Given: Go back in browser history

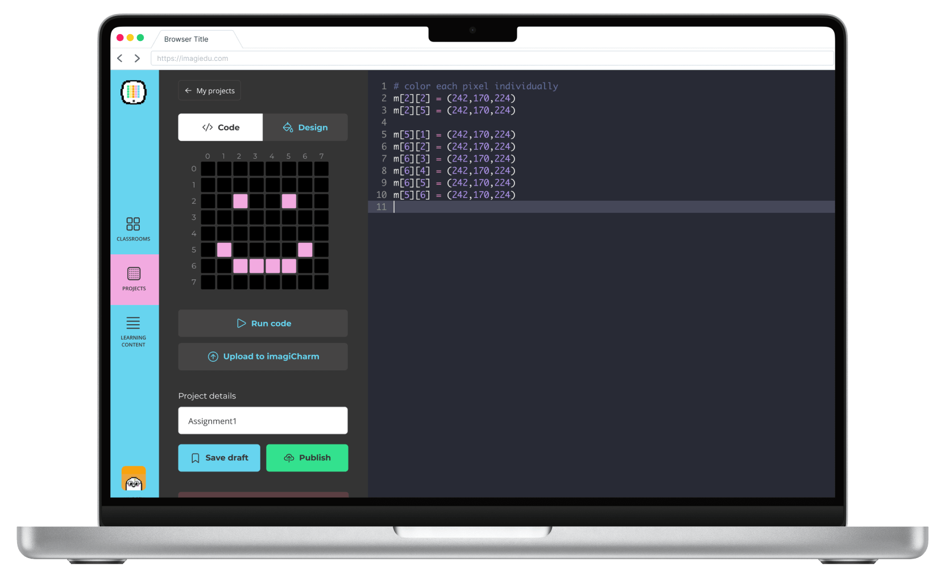Looking at the screenshot, I should (120, 58).
